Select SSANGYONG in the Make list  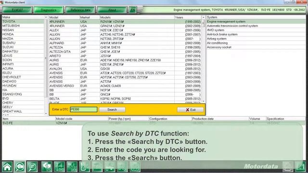pos(23,94)
